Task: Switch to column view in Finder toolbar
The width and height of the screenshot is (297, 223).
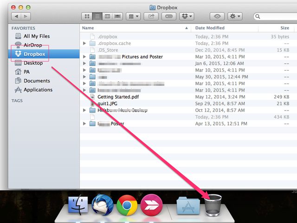Action: (107, 16)
